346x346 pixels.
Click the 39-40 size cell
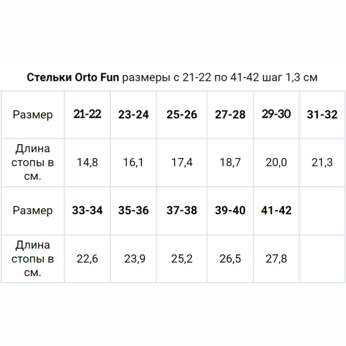tap(230, 210)
